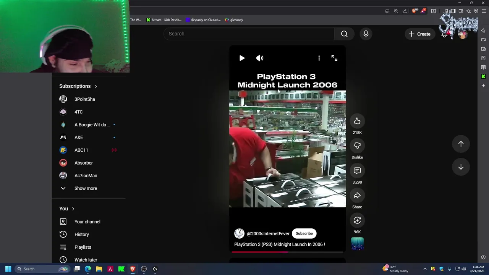The width and height of the screenshot is (489, 275).
Task: Seek in the Shorts red progress bar
Action: tap(287, 252)
